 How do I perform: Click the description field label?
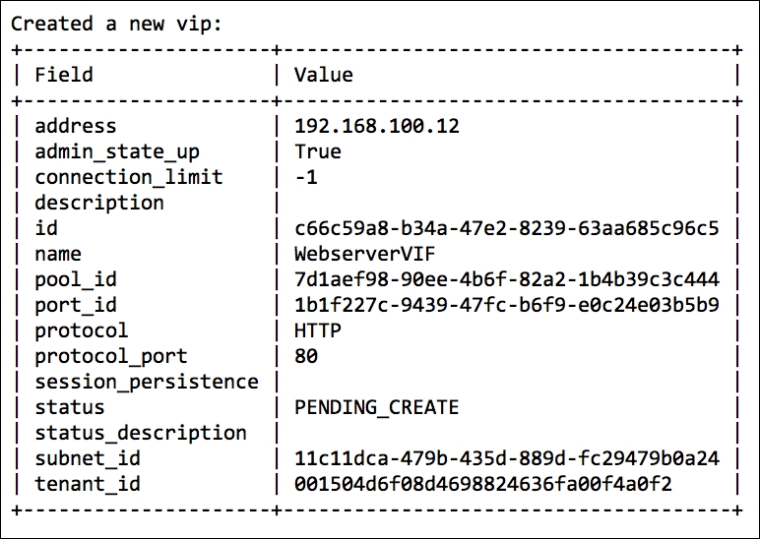tap(99, 203)
